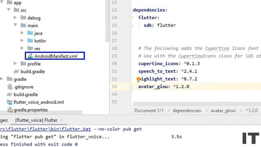Click gradle icon of the build.gradle listed below .gitignore

(x=9, y=94)
